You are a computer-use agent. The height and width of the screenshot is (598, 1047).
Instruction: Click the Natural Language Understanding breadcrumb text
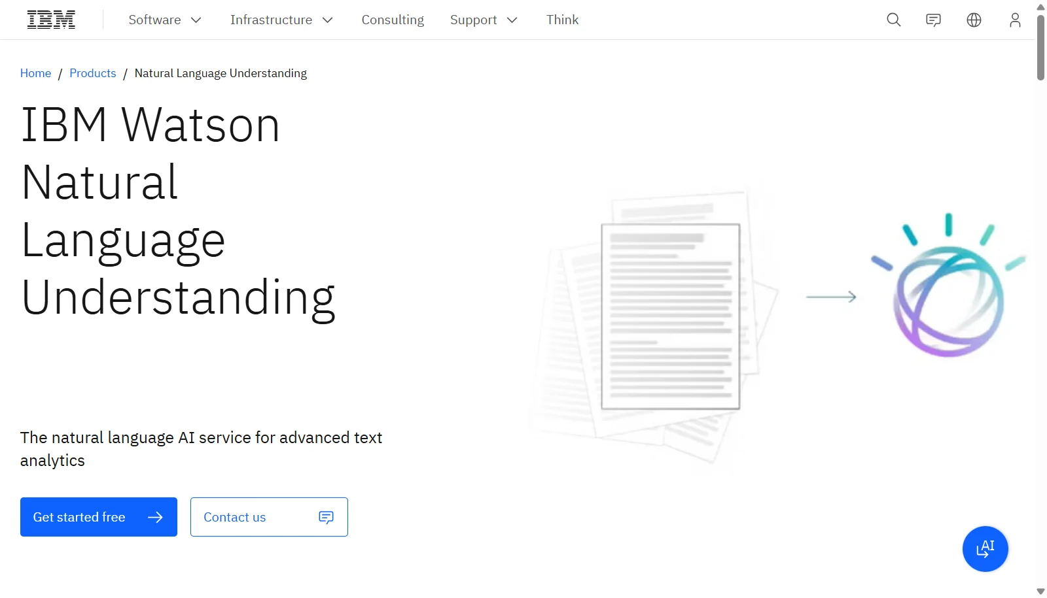pyautogui.click(x=221, y=73)
